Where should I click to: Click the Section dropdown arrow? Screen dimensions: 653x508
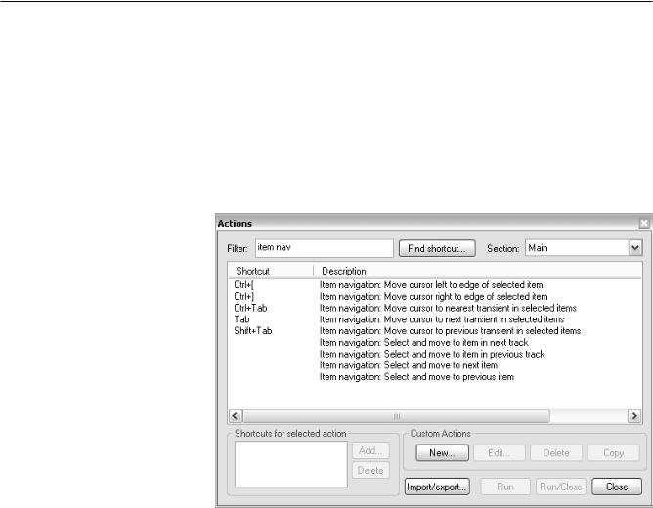pyautogui.click(x=635, y=248)
